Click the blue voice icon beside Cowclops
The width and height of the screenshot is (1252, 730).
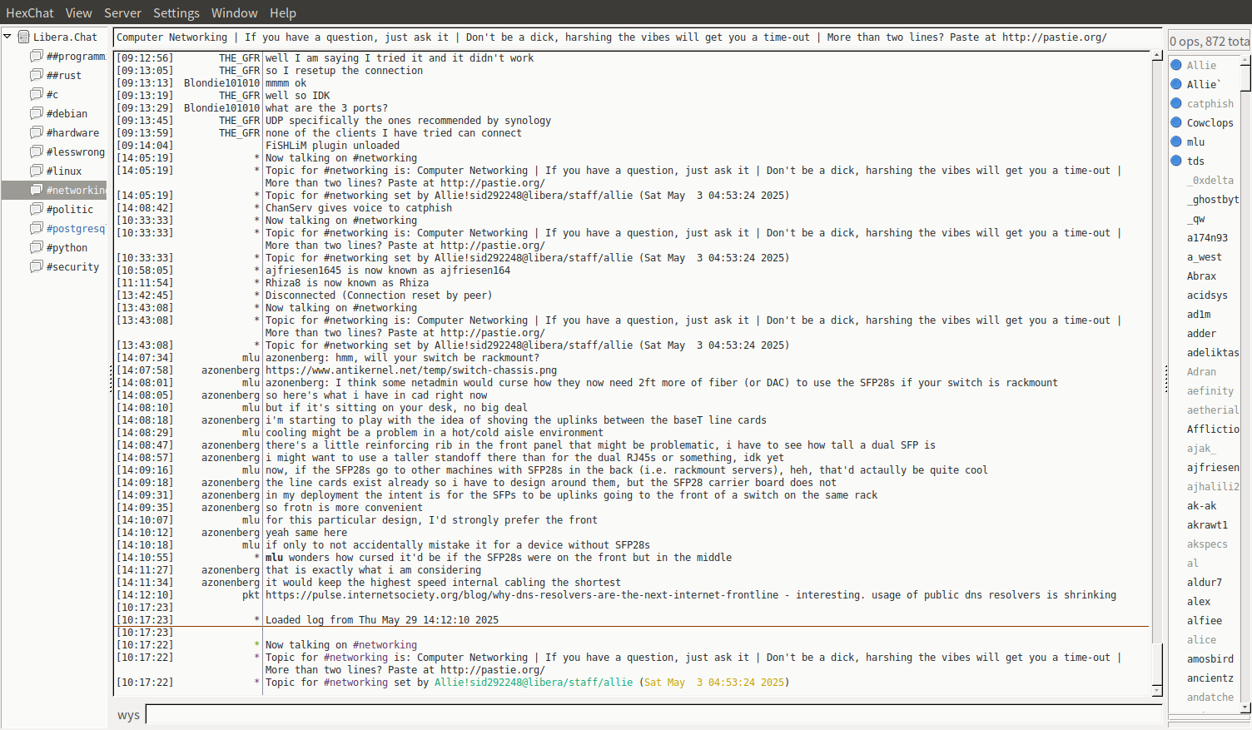pyautogui.click(x=1176, y=122)
